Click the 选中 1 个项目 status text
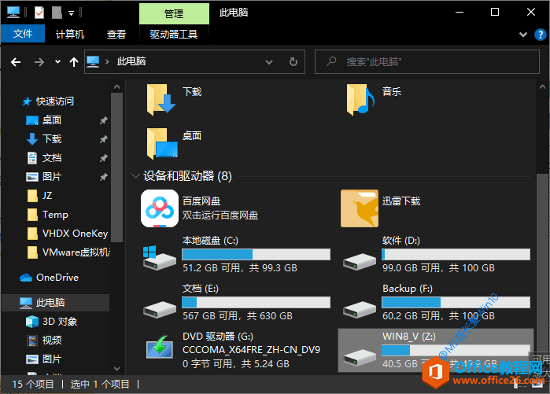Image resolution: width=550 pixels, height=394 pixels. [100, 385]
